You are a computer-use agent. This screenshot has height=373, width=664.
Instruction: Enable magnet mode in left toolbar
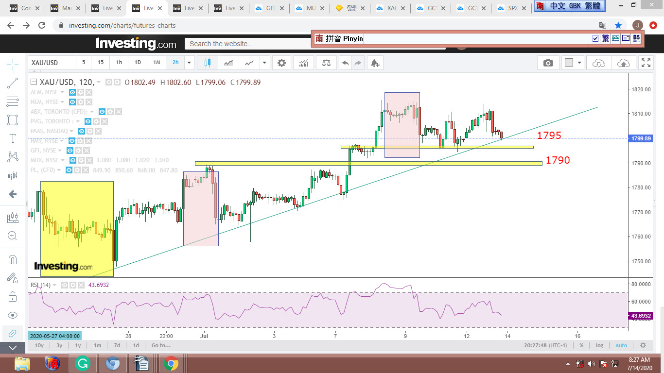point(13,259)
